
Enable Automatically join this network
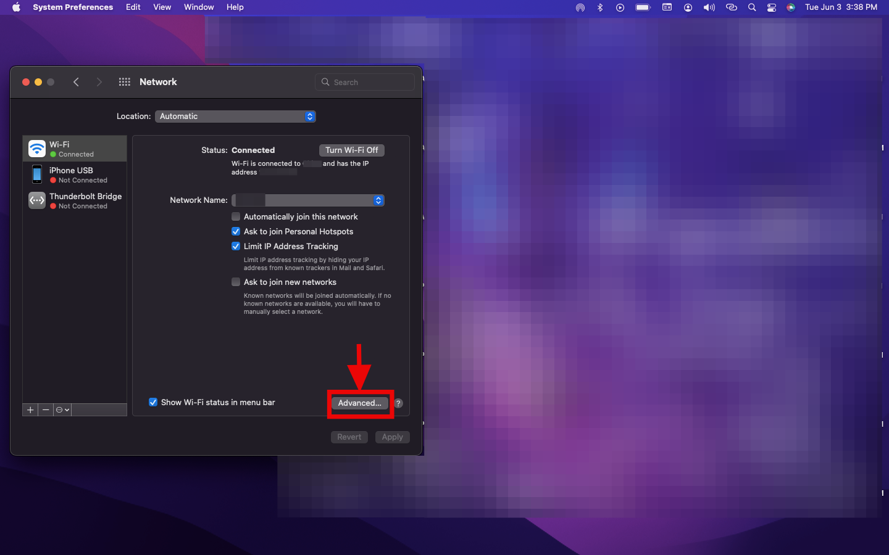pos(236,216)
